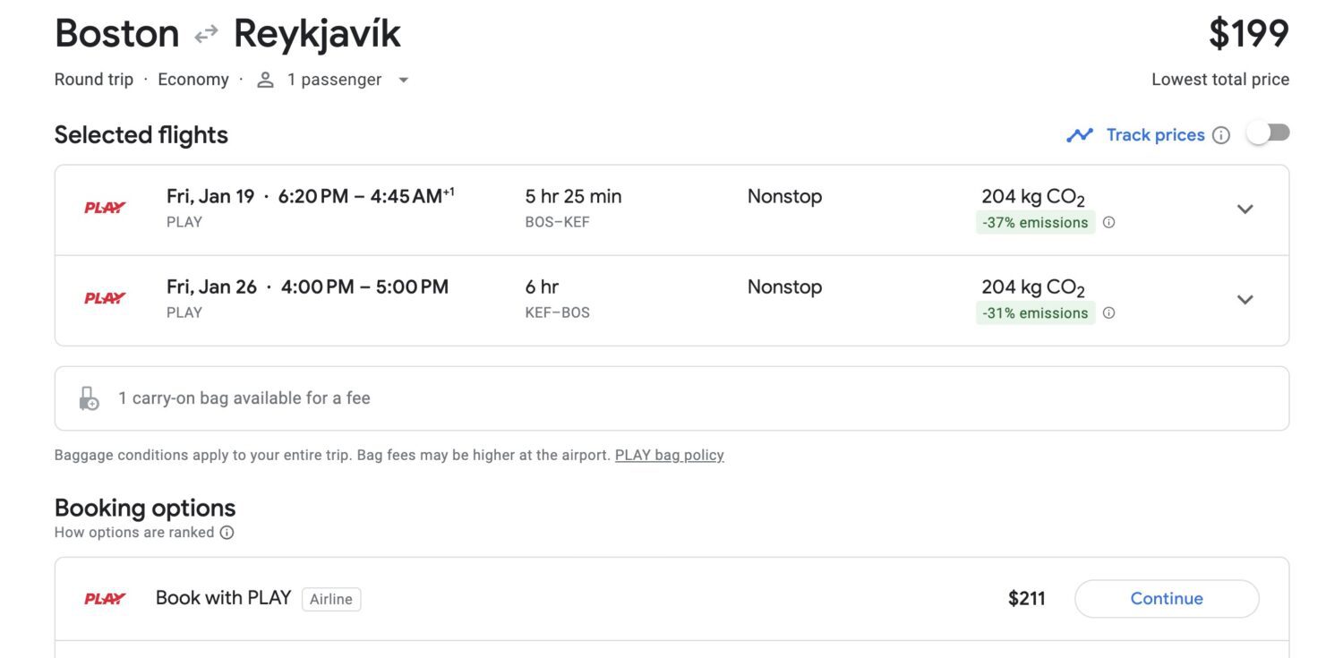Screen dimensions: 1343x658
Task: Enable the Track prices toggle
Action: pos(1269,133)
